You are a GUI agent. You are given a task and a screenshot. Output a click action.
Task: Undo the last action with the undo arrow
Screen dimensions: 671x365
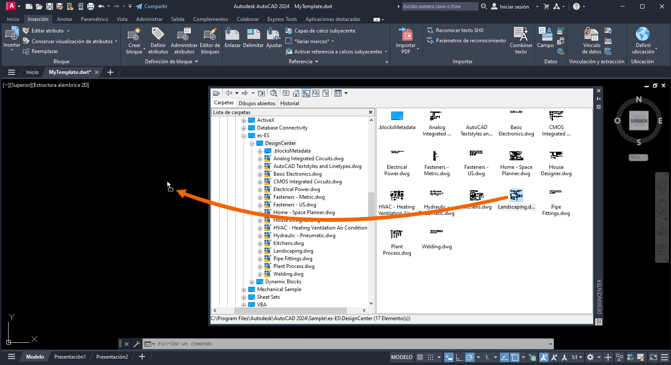[x=101, y=6]
